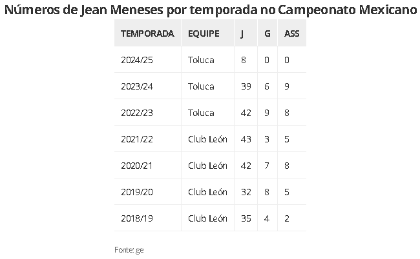Select the 35 games value for 2018/19

pos(246,218)
